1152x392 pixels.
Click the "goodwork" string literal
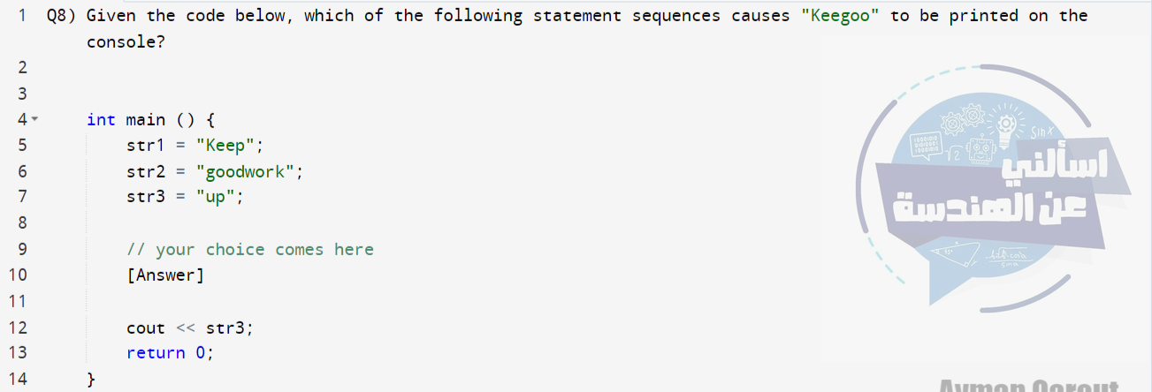[x=245, y=171]
